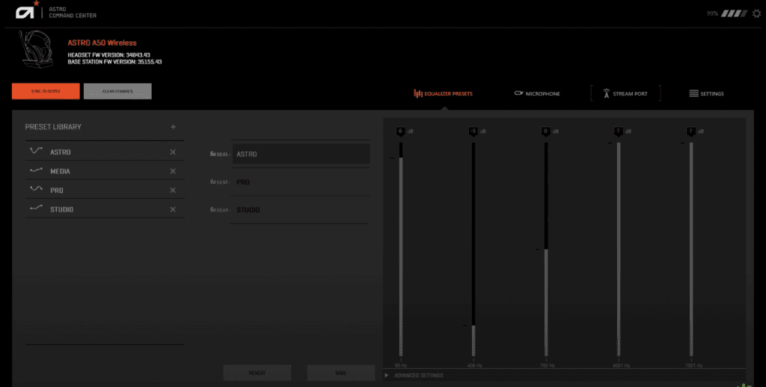
Task: Click the 783 Hz frequency label
Action: pyautogui.click(x=546, y=365)
